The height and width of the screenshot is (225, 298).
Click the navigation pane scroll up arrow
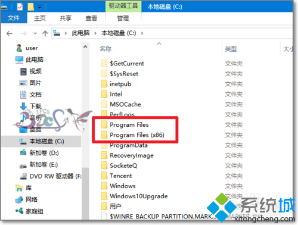coord(85,47)
